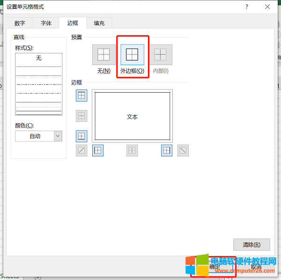Switch to the 字体 tab
The image size is (281, 280).
pyautogui.click(x=46, y=23)
